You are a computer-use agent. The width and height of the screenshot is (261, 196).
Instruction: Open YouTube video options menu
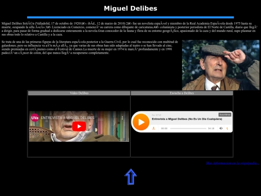[x=122, y=118]
